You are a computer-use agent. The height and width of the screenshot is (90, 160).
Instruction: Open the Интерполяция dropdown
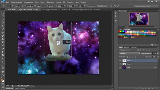point(102,6)
